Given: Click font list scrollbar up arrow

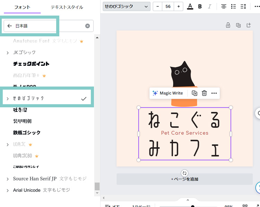Looking at the screenshot, I should pyautogui.click(x=97, y=38).
